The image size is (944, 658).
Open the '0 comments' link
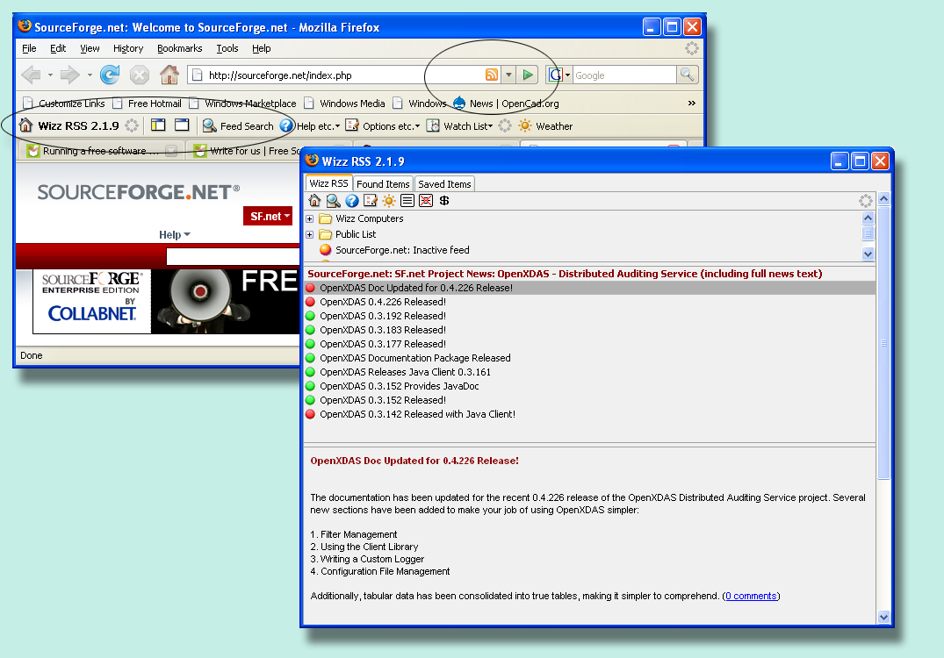[x=752, y=596]
